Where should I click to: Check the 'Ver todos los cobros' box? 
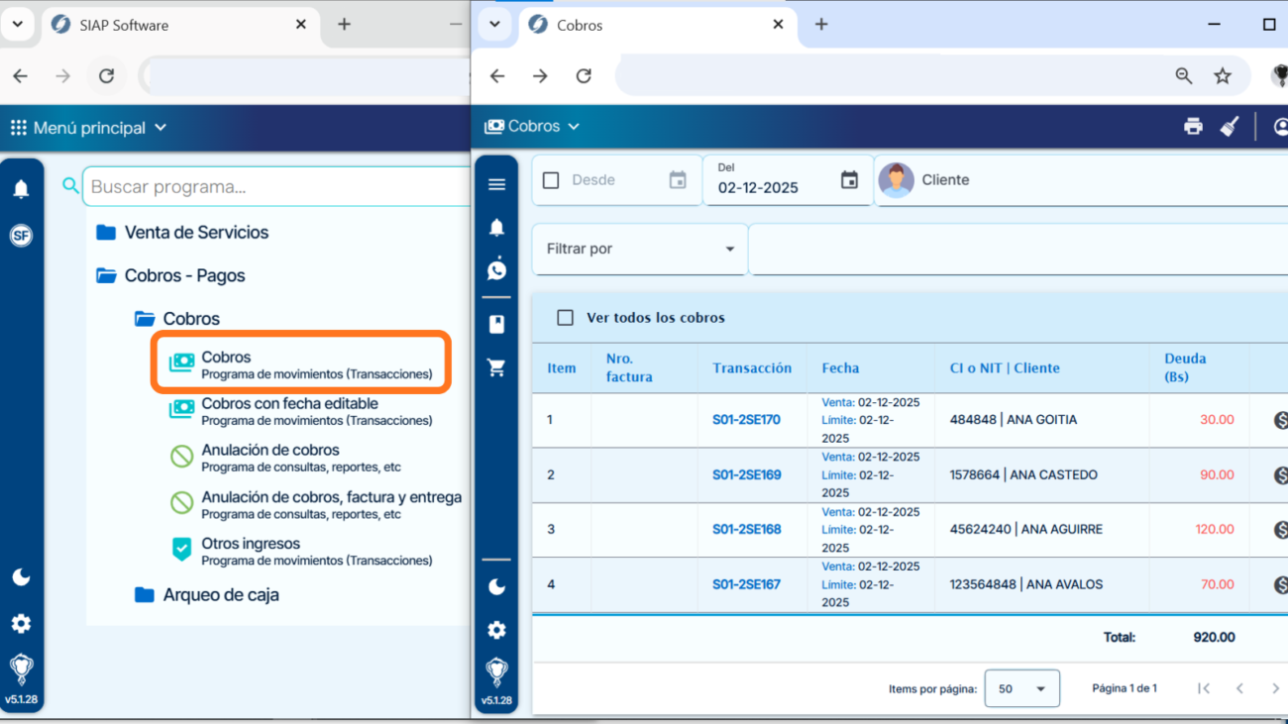click(x=566, y=318)
